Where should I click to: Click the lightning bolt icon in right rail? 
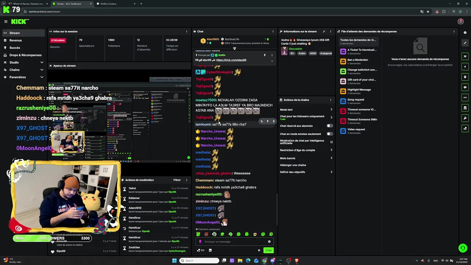465,67
